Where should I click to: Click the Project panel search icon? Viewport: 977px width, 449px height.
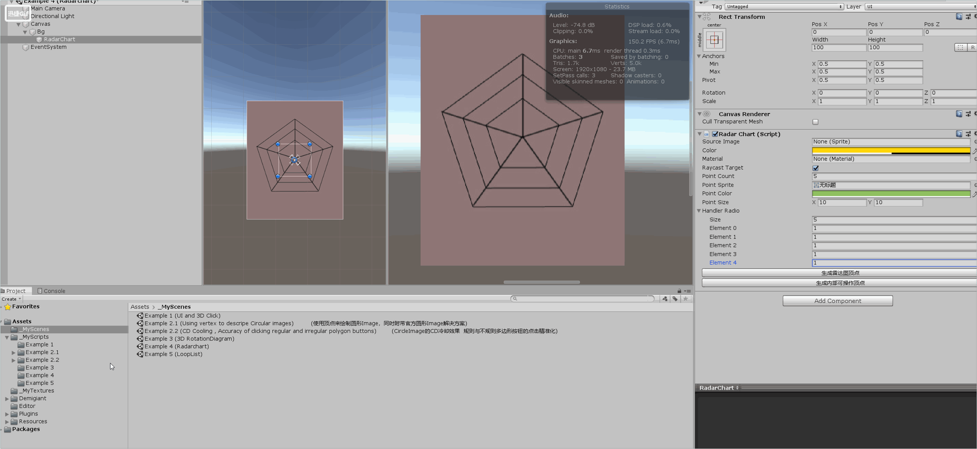[514, 299]
